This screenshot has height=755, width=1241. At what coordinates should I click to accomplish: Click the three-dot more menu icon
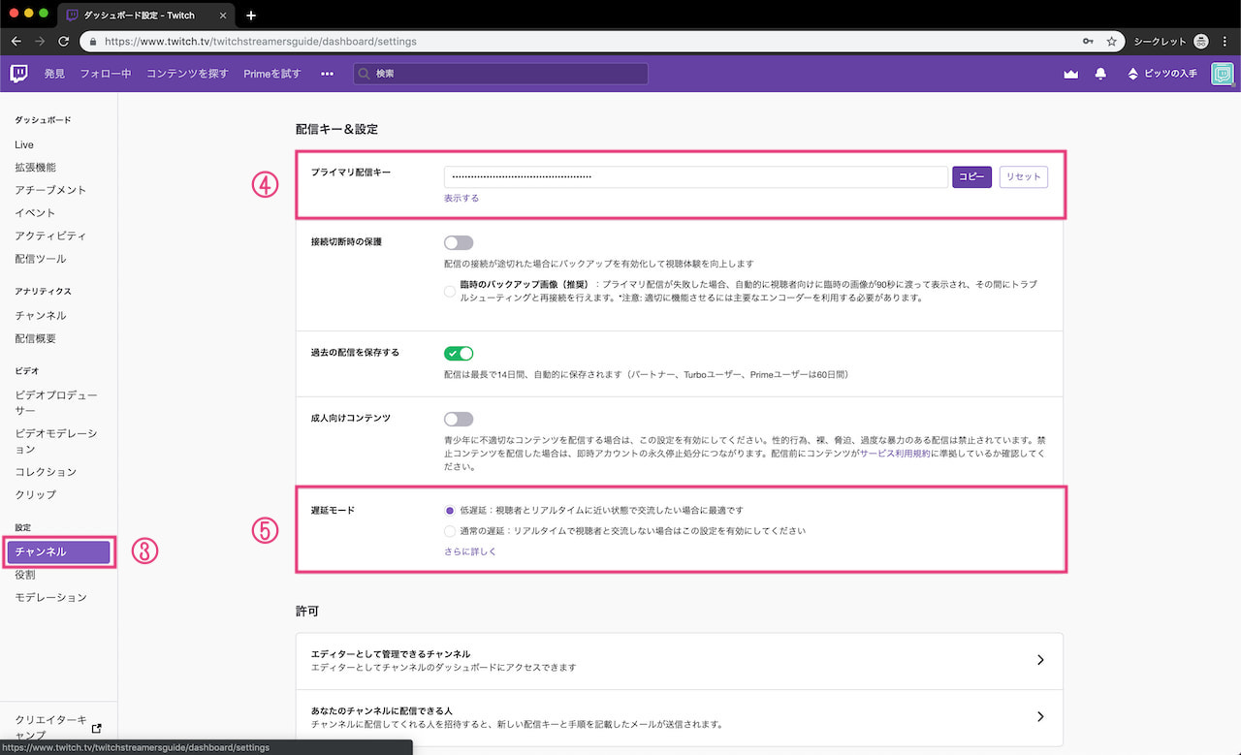327,74
